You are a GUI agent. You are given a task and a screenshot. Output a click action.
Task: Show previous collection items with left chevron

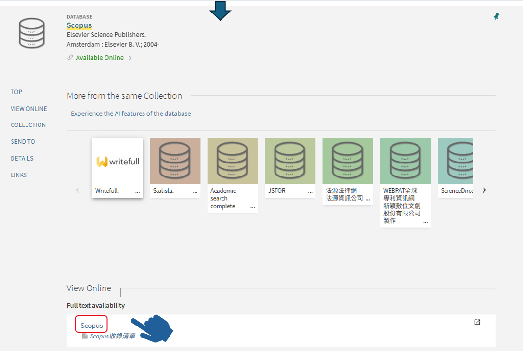click(78, 190)
